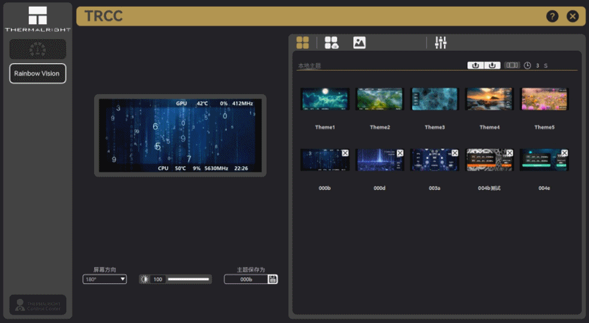Switch to the cloud themes tab

coord(331,43)
